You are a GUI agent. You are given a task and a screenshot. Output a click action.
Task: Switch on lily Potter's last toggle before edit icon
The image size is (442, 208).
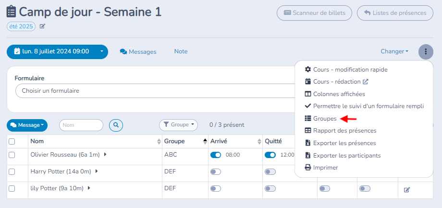pos(365,189)
